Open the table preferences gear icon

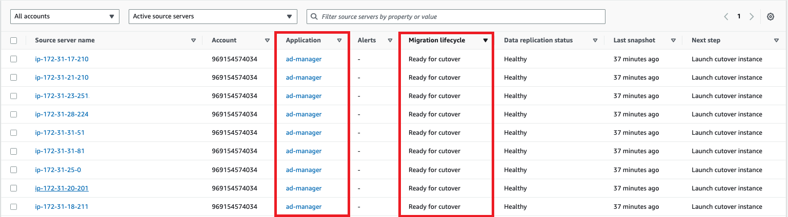tap(770, 16)
